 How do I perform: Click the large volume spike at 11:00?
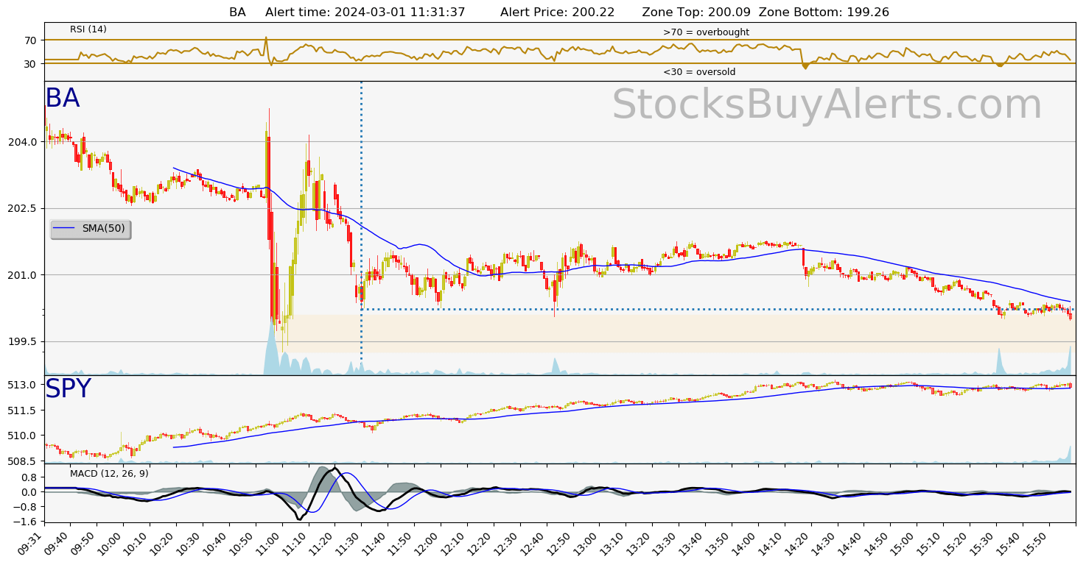coord(272,349)
